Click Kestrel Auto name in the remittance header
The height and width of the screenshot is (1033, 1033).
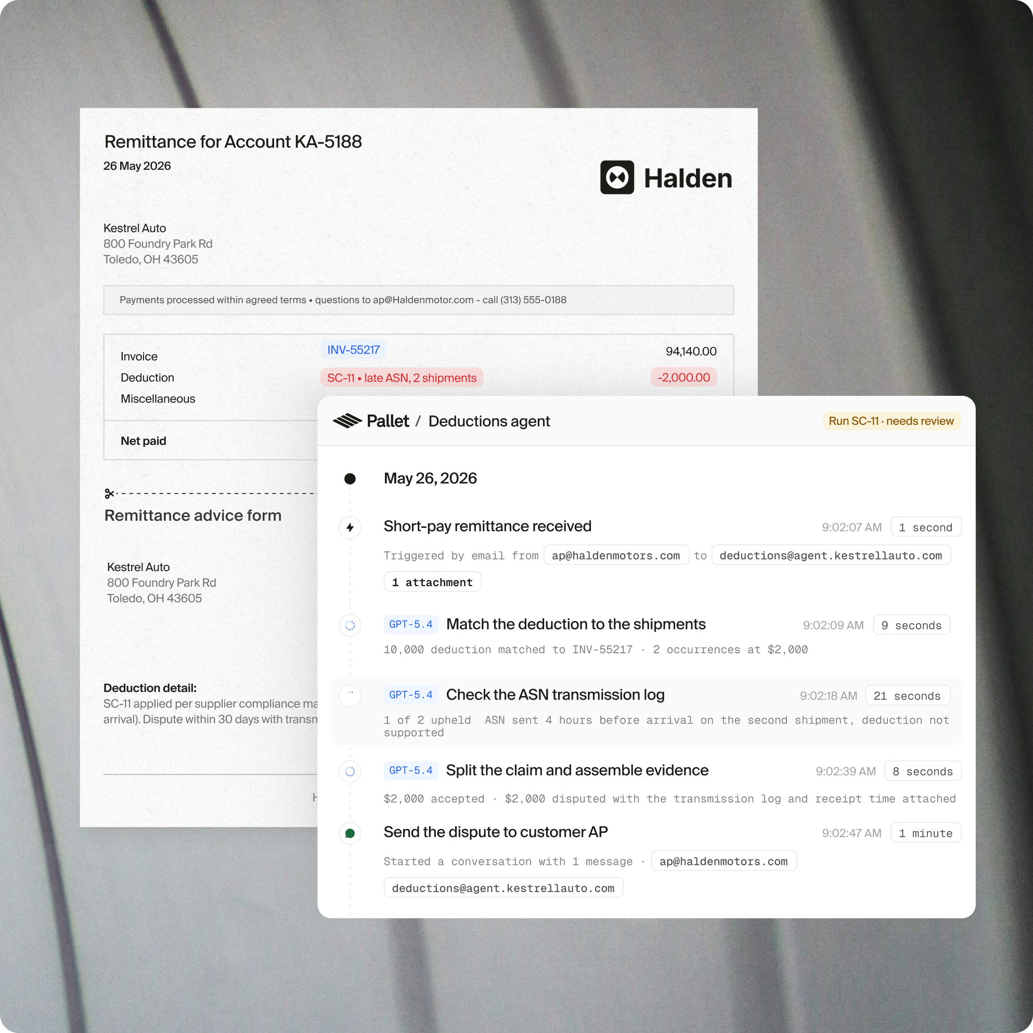point(135,228)
